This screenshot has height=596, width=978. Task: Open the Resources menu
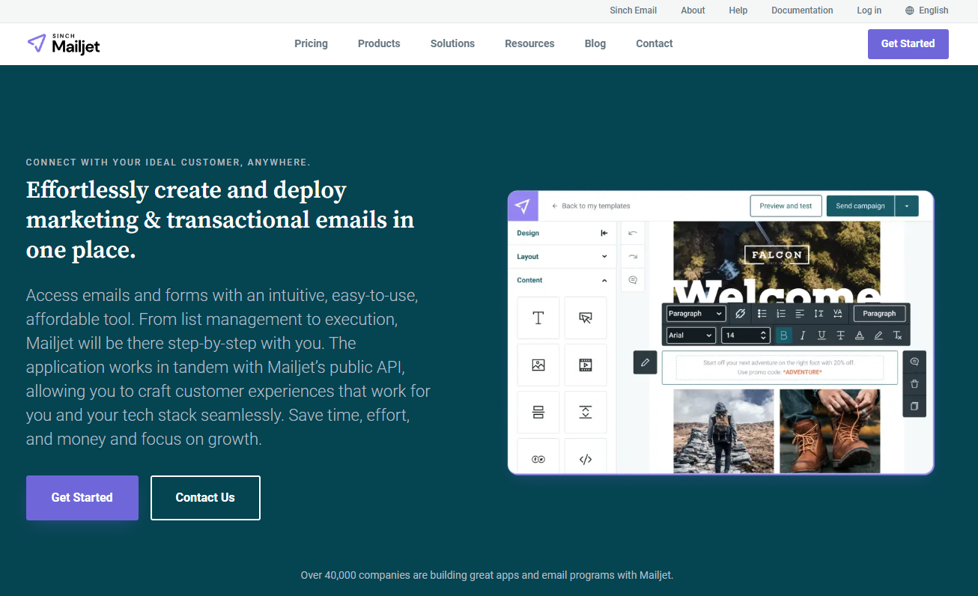pos(529,43)
